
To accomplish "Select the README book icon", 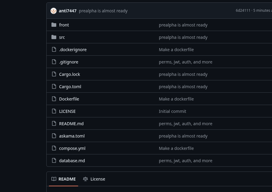I will point(54,179).
